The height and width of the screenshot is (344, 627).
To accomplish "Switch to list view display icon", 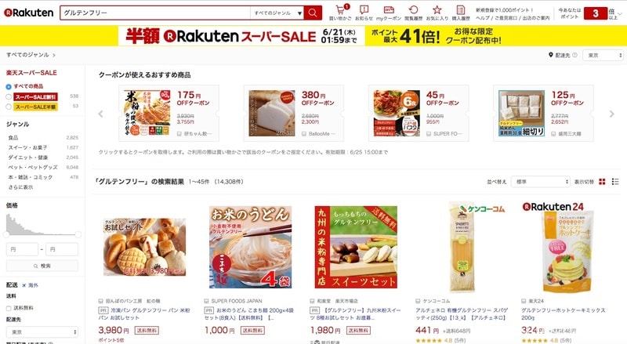I will point(615,182).
